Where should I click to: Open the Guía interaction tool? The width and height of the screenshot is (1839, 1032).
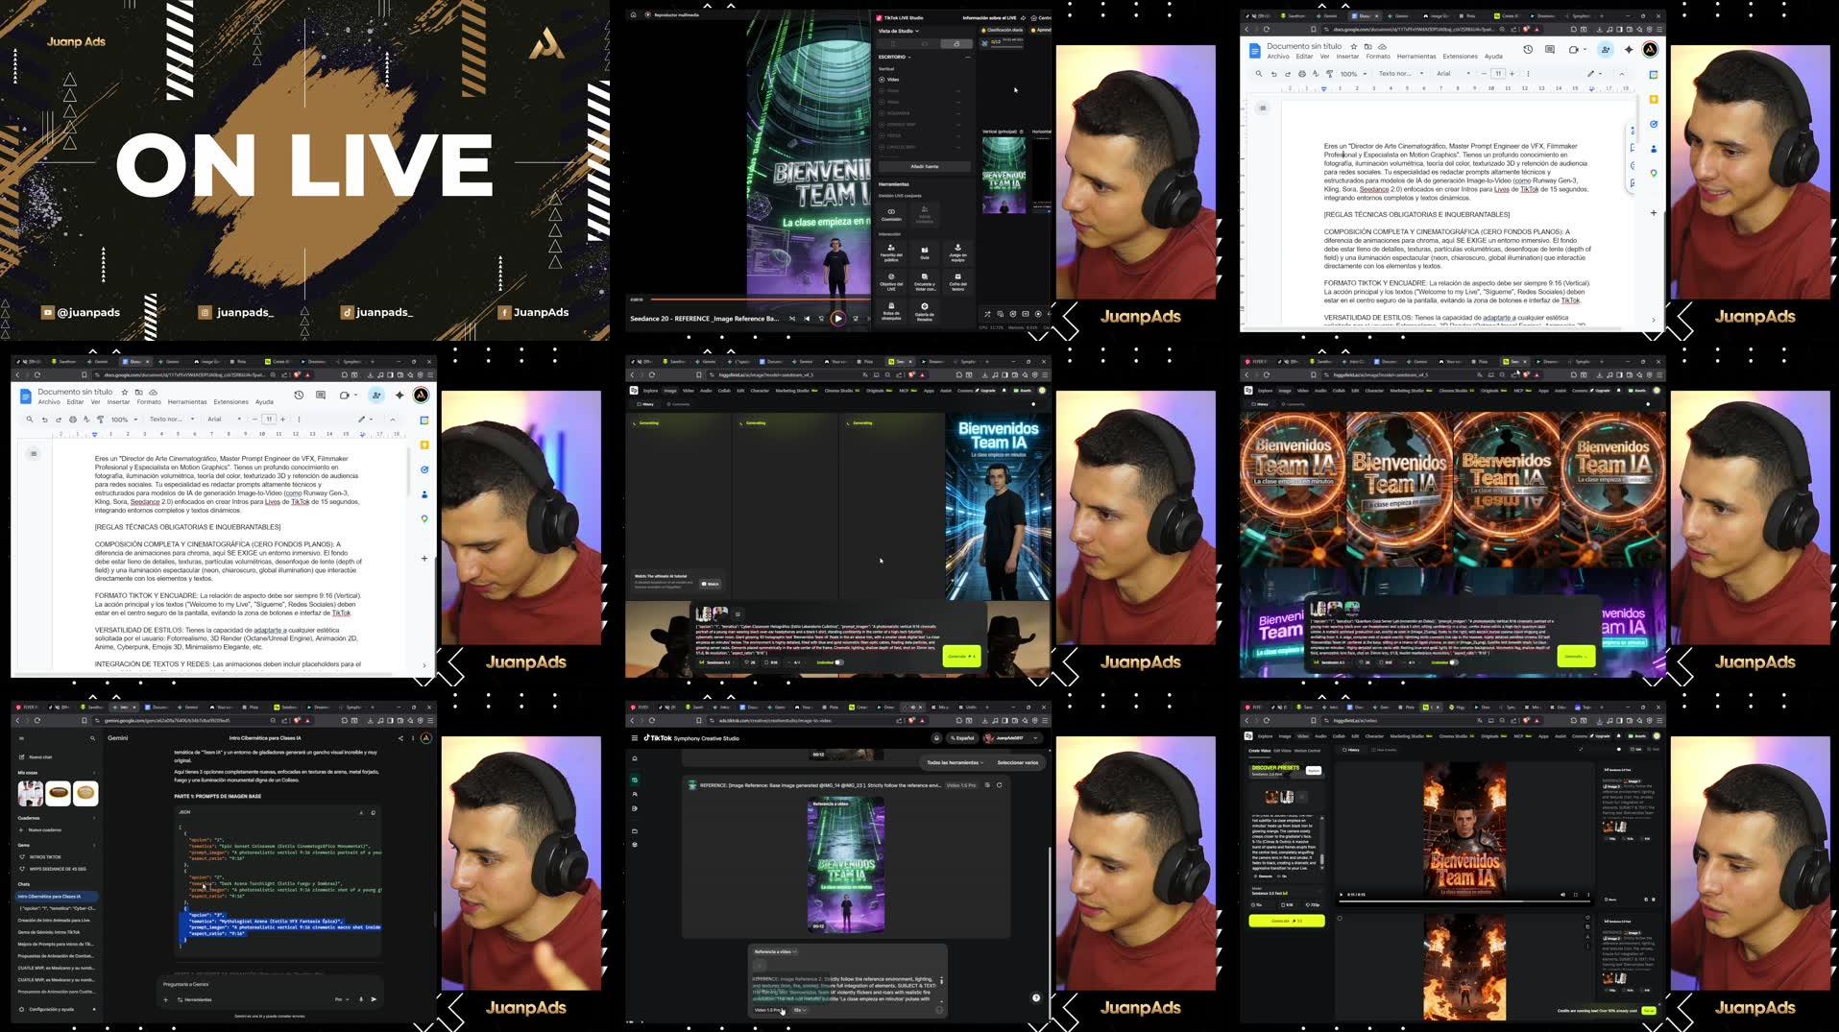pos(924,252)
